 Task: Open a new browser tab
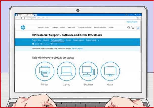point(36,15)
